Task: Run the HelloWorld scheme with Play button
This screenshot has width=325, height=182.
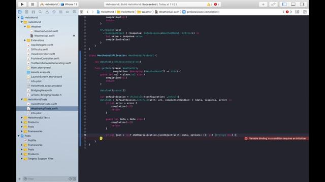Action: click(22, 4)
